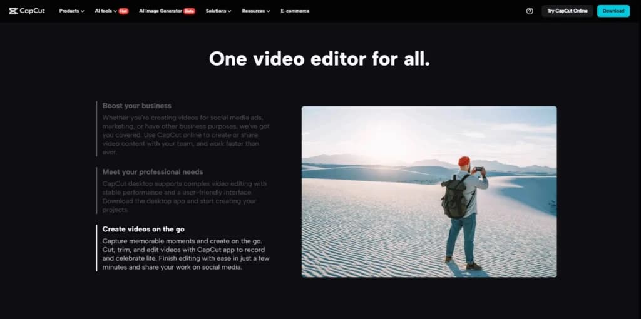641x319 pixels.
Task: Click Try CapCut Online button
Action: [x=567, y=11]
